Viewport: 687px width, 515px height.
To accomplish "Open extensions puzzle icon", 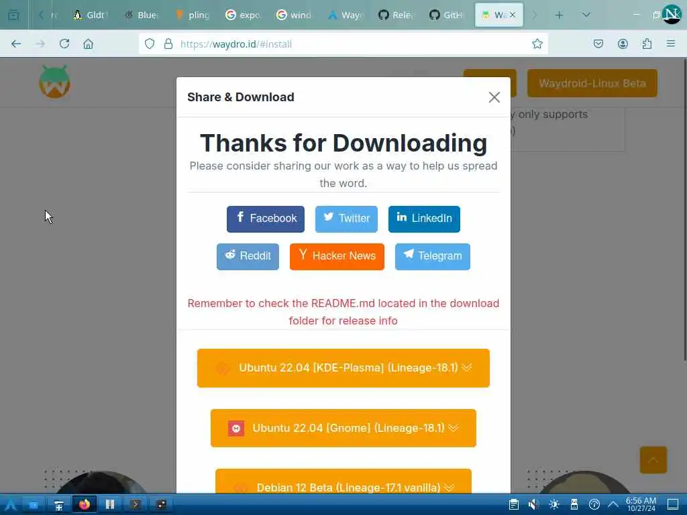I will [x=647, y=44].
